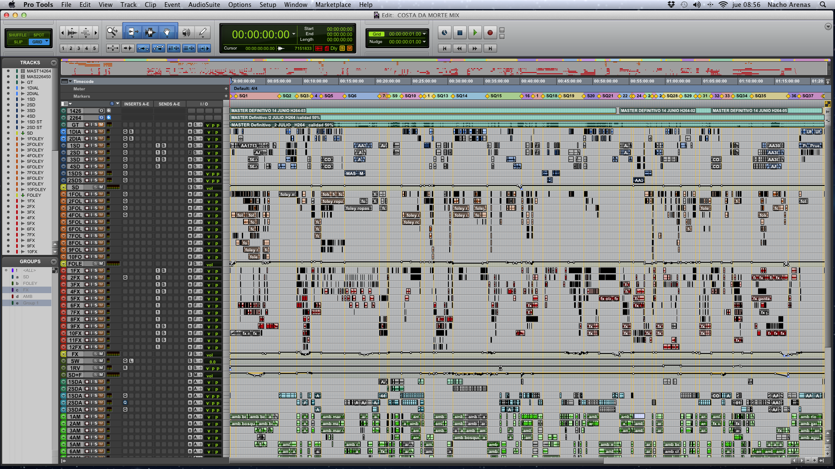Screen dimensions: 835x469
Task: Click the Return to Zero button
Action: 444,48
